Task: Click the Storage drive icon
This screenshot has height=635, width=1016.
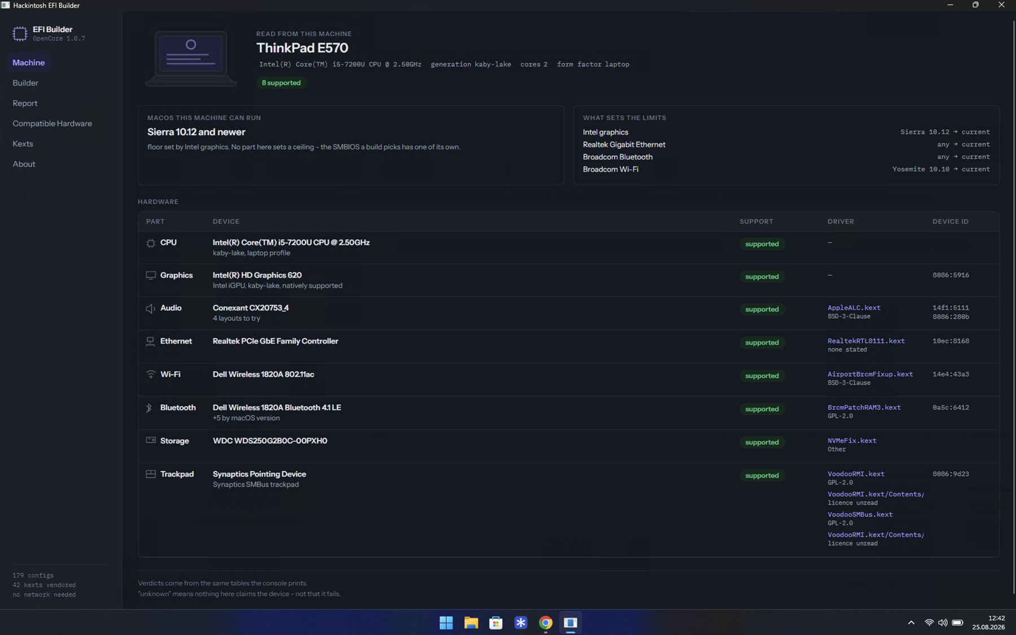Action: click(x=151, y=440)
